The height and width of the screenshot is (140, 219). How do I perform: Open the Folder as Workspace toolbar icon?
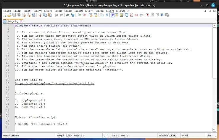pyautogui.click(x=136, y=15)
